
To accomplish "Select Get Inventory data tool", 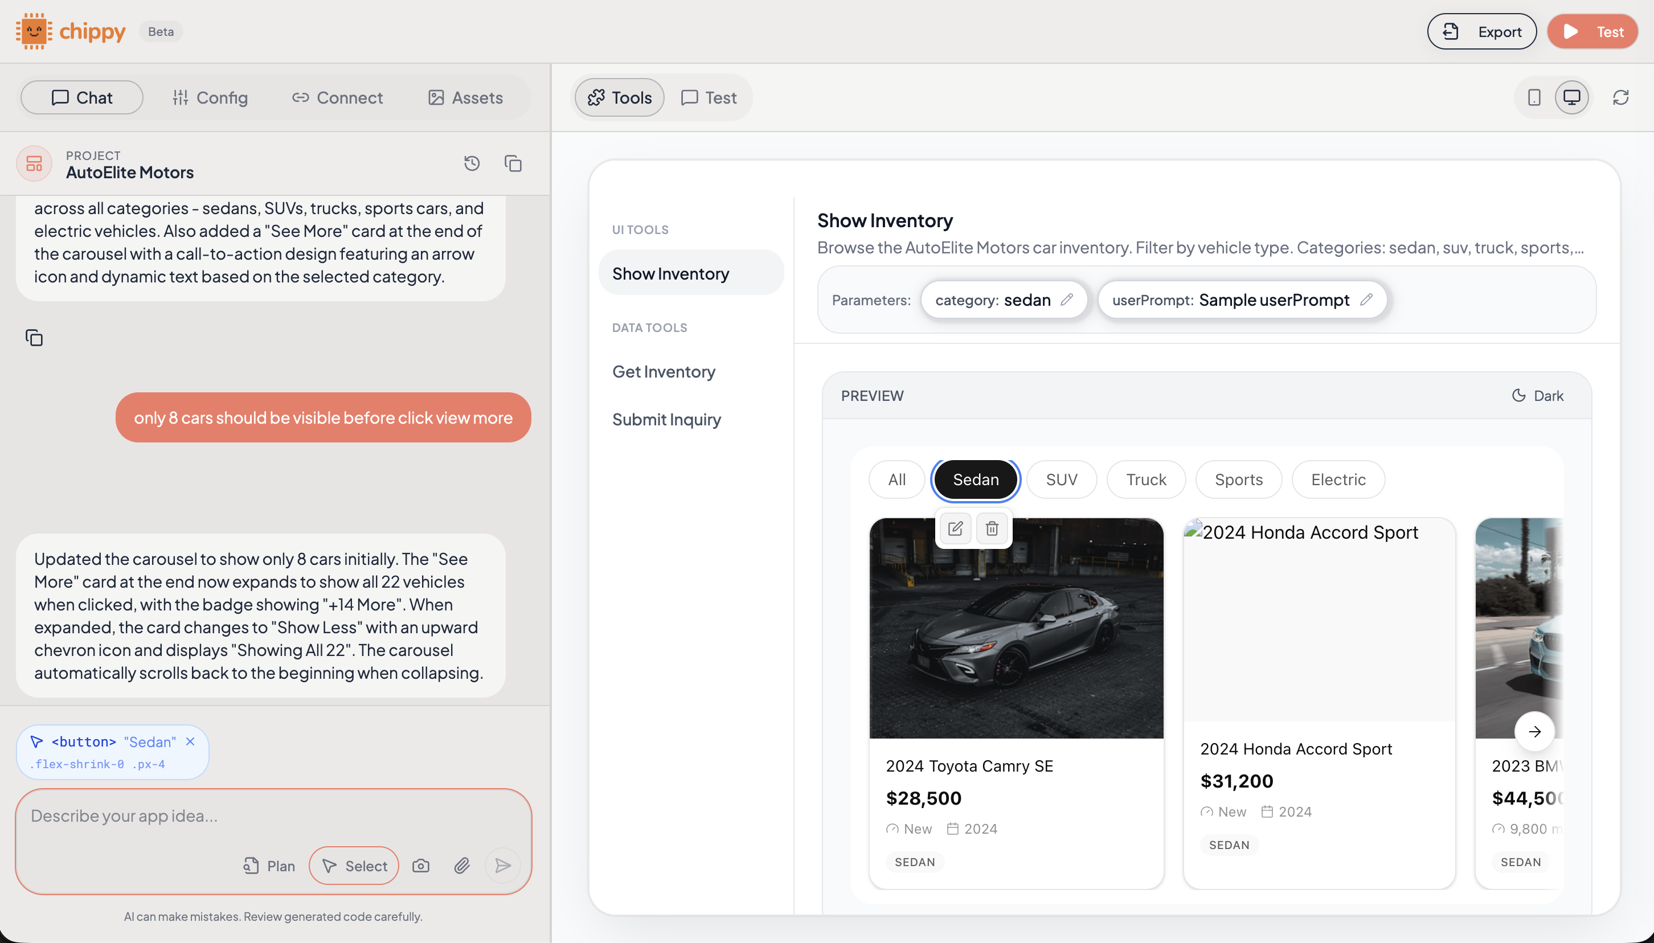I will tap(691, 371).
